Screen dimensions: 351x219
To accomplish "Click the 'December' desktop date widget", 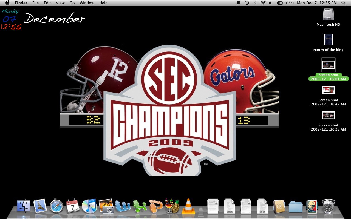I will [x=55, y=18].
